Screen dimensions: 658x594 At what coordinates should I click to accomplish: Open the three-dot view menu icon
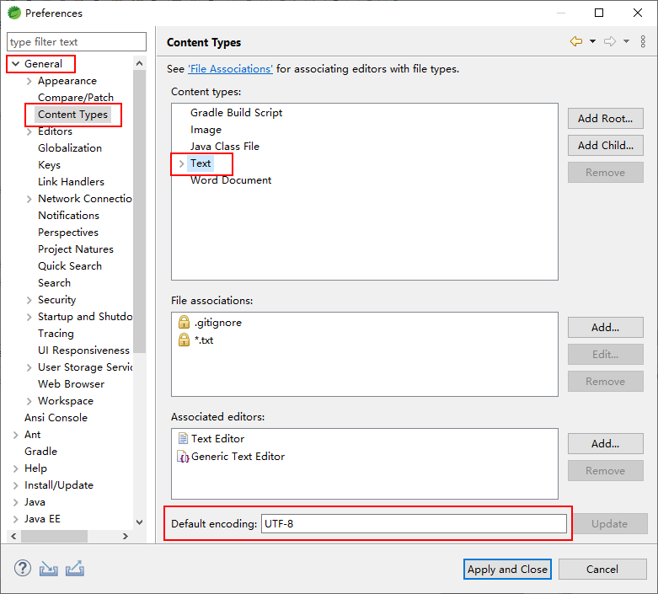coord(643,41)
